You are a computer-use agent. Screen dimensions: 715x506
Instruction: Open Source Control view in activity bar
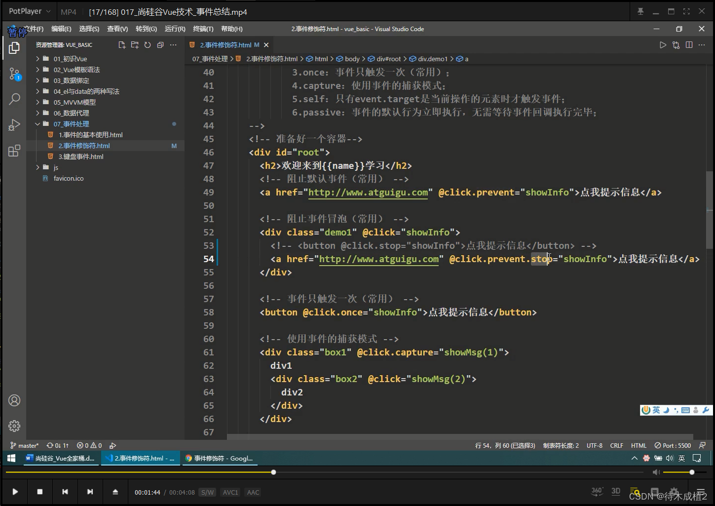tap(14, 75)
